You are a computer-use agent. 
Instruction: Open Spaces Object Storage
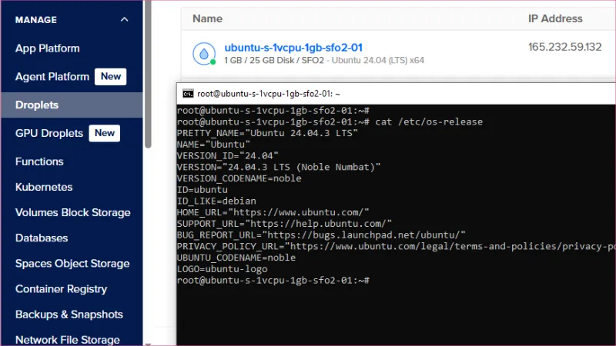(72, 263)
